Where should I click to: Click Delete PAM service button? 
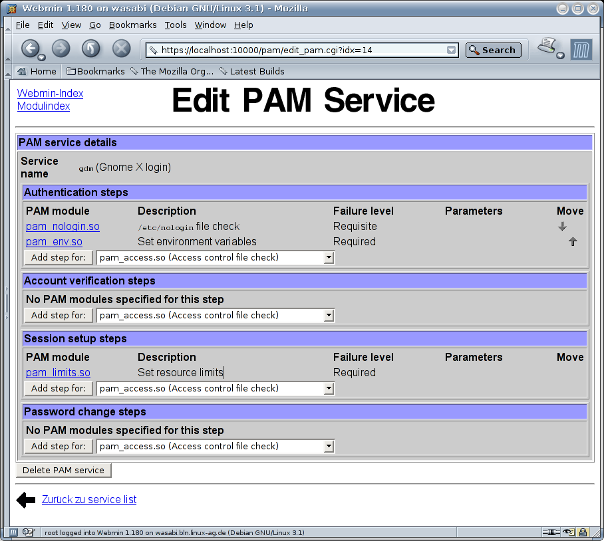point(64,470)
